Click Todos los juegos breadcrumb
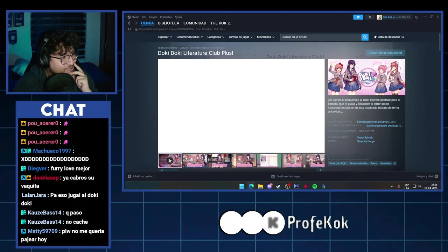The image size is (448, 252). (x=167, y=48)
